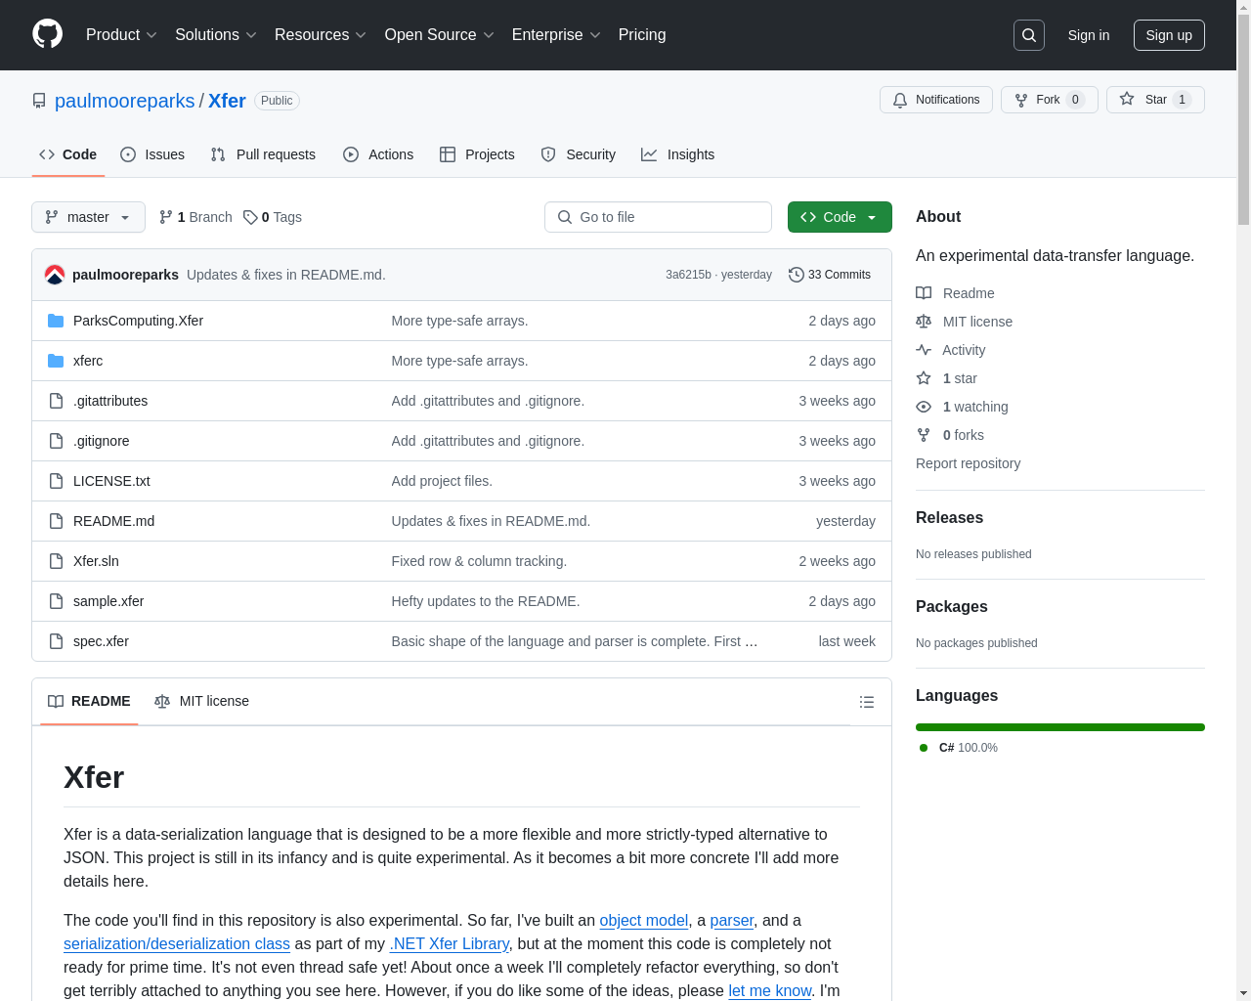Image resolution: width=1251 pixels, height=1001 pixels.
Task: Click the .gitattributes file icon
Action: [56, 401]
